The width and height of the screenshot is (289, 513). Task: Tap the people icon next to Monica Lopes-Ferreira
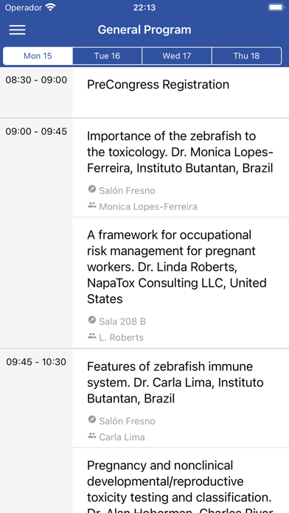click(x=92, y=206)
